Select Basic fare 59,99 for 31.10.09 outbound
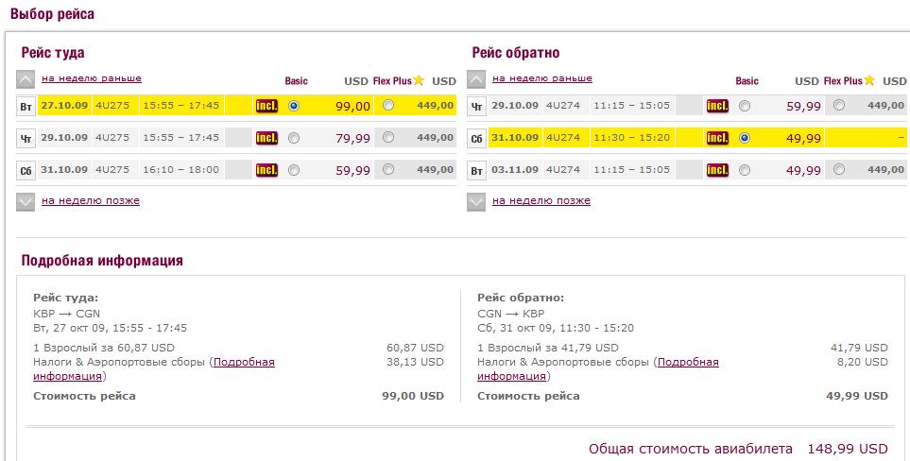The width and height of the screenshot is (910, 461). click(294, 171)
